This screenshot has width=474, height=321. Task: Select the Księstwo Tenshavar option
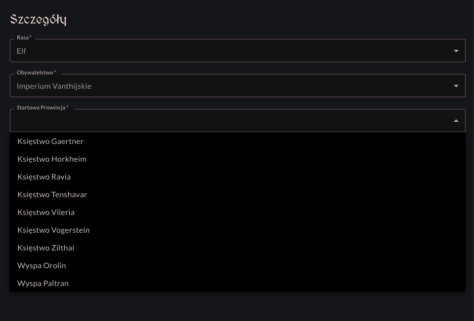click(238, 195)
